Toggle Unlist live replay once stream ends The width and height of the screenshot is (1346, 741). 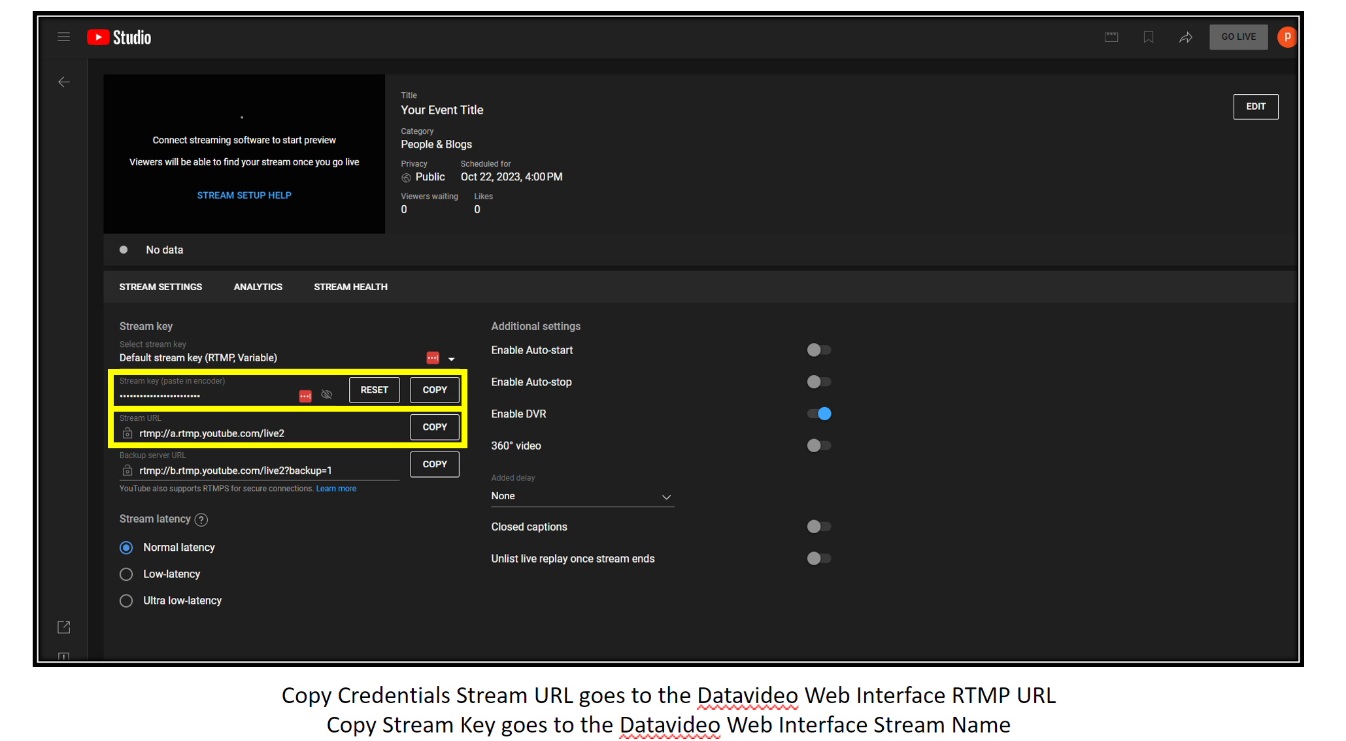818,559
